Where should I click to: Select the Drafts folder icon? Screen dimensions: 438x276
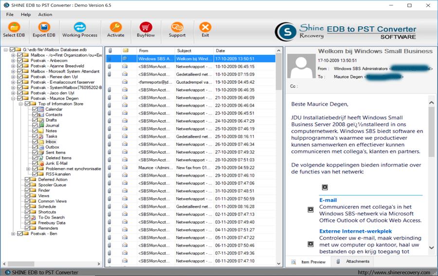tap(41, 120)
